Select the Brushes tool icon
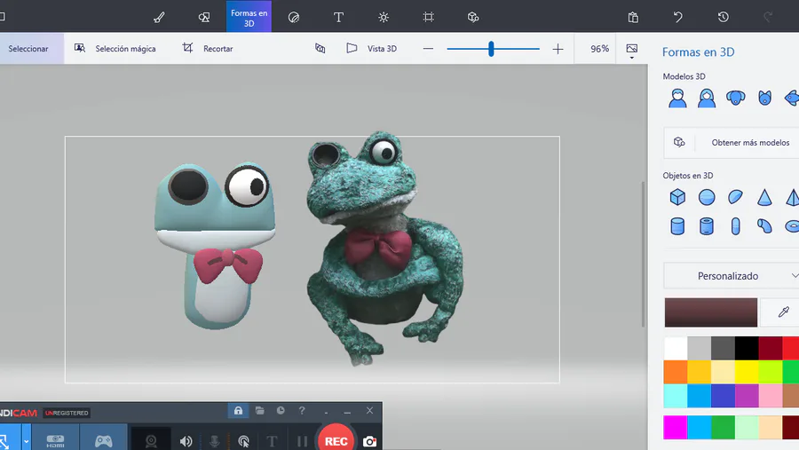 [159, 17]
